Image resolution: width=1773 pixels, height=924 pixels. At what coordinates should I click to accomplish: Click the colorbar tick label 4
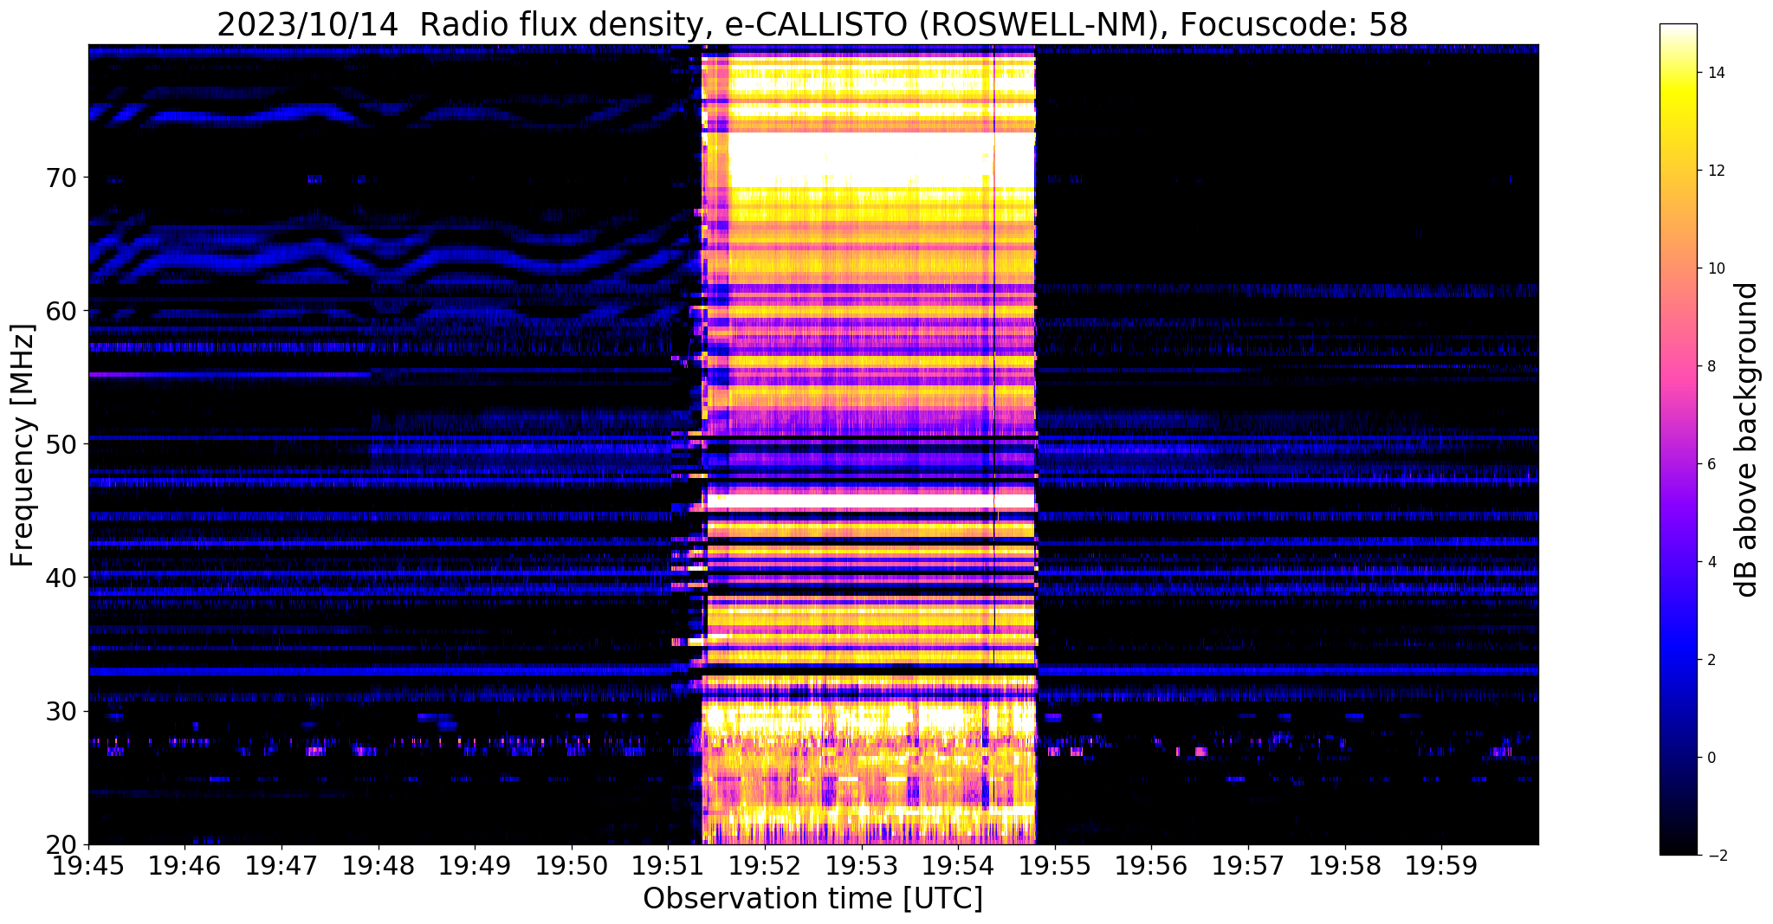tap(1710, 562)
